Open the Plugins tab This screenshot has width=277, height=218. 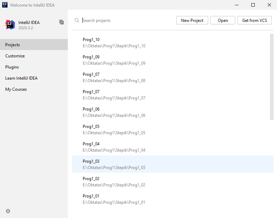pos(34,67)
